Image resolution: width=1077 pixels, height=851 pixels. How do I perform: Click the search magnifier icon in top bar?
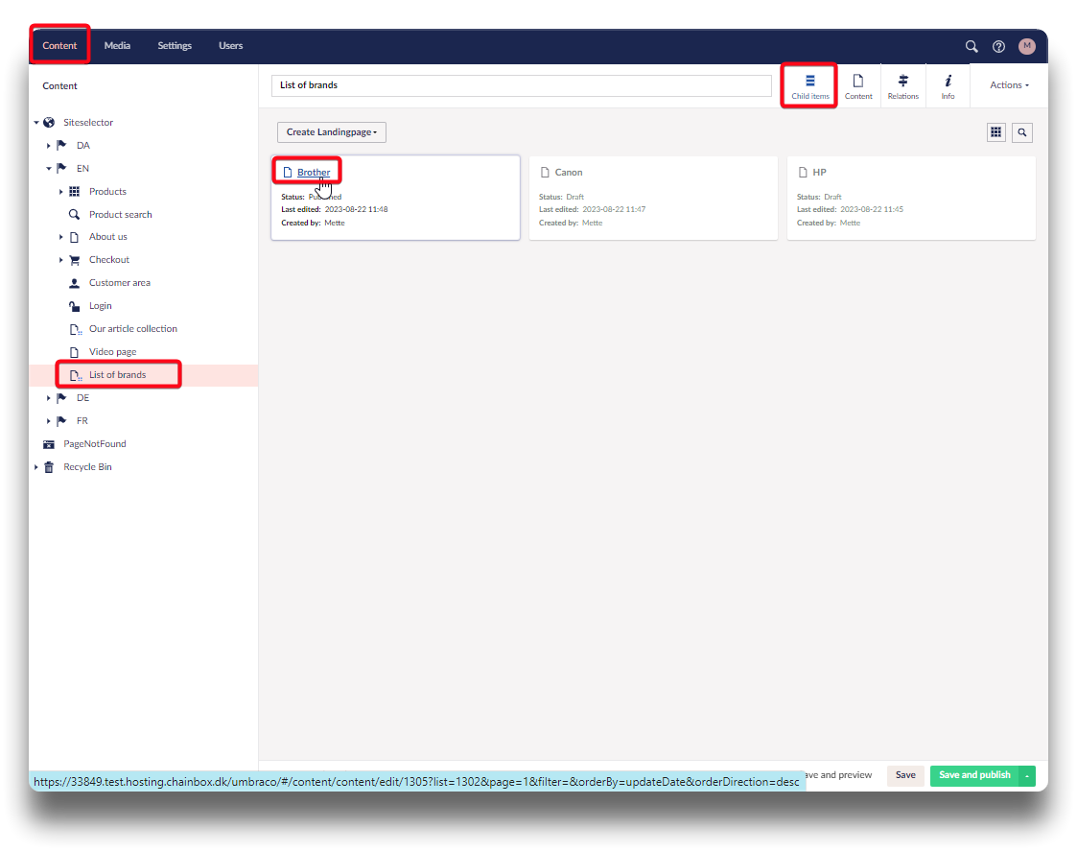pos(972,46)
